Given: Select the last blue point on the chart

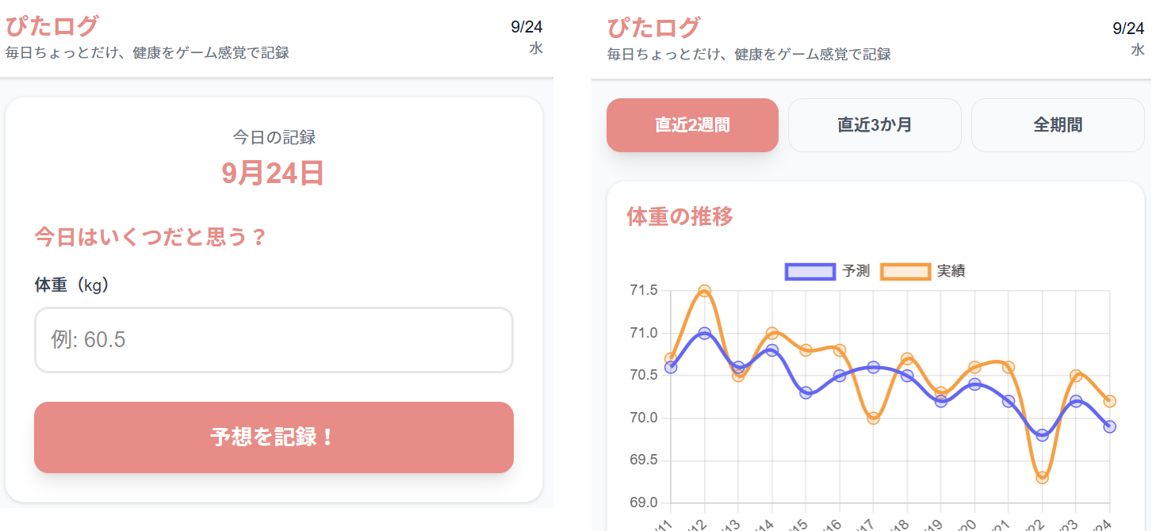Looking at the screenshot, I should coord(1109,426).
